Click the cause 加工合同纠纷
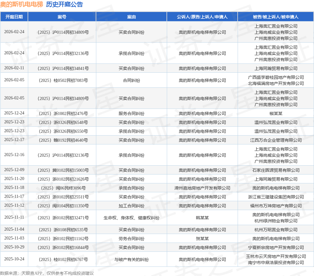 tap(131, 206)
